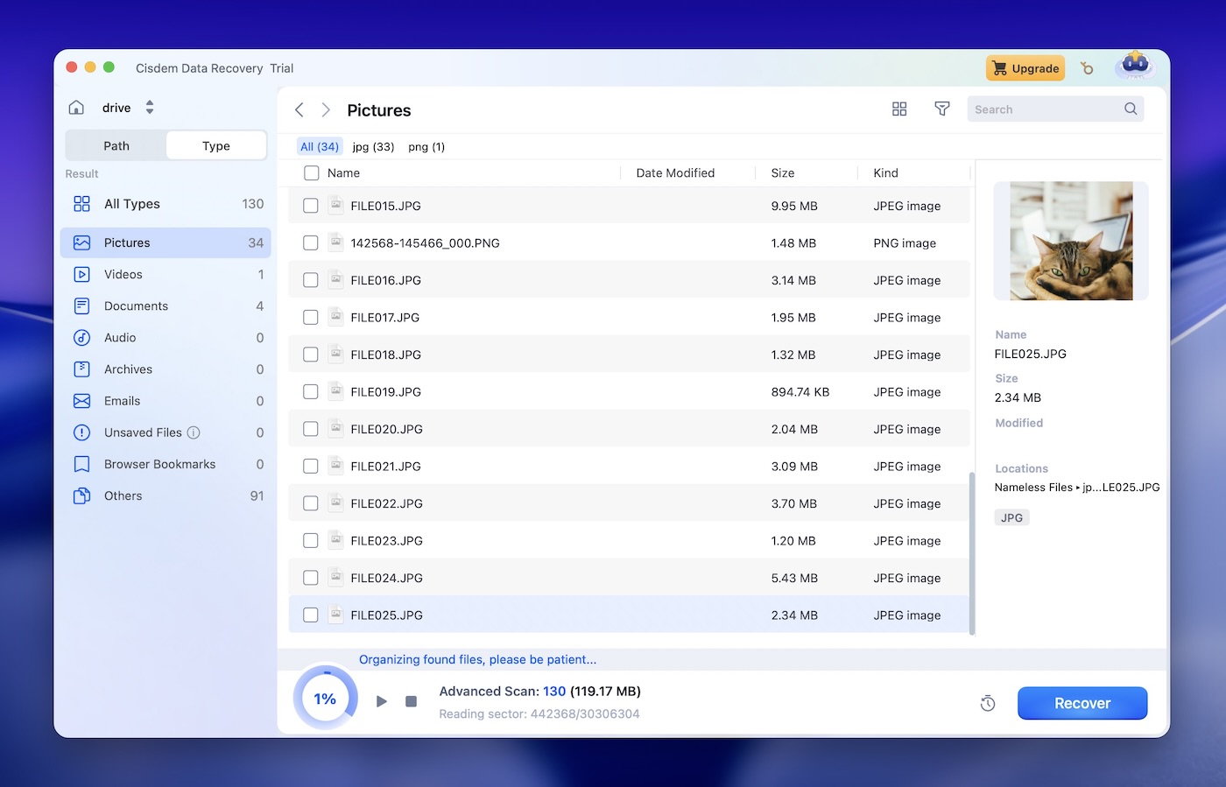Click the Upgrade button
This screenshot has height=787, width=1226.
pyautogui.click(x=1025, y=68)
